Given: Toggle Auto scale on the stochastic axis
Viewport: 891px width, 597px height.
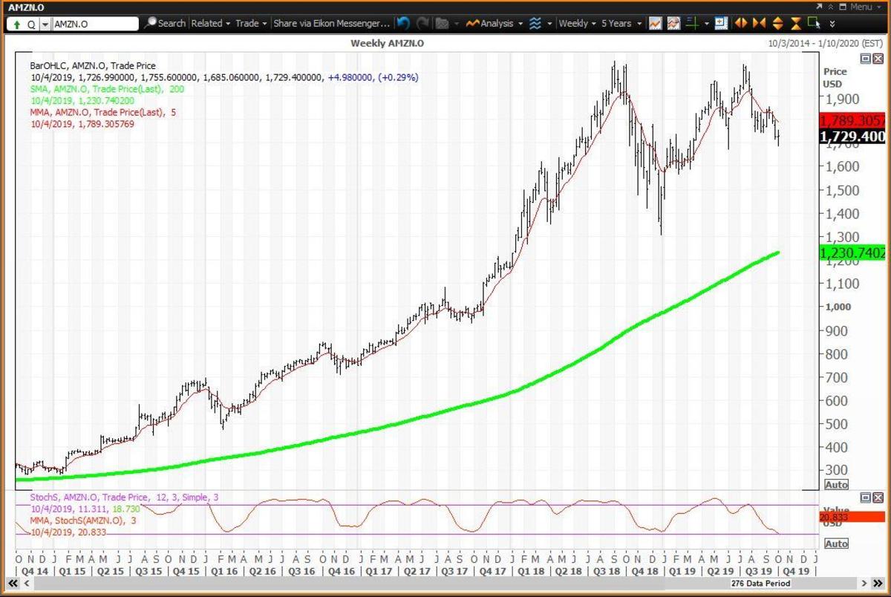Looking at the screenshot, I should tap(836, 544).
